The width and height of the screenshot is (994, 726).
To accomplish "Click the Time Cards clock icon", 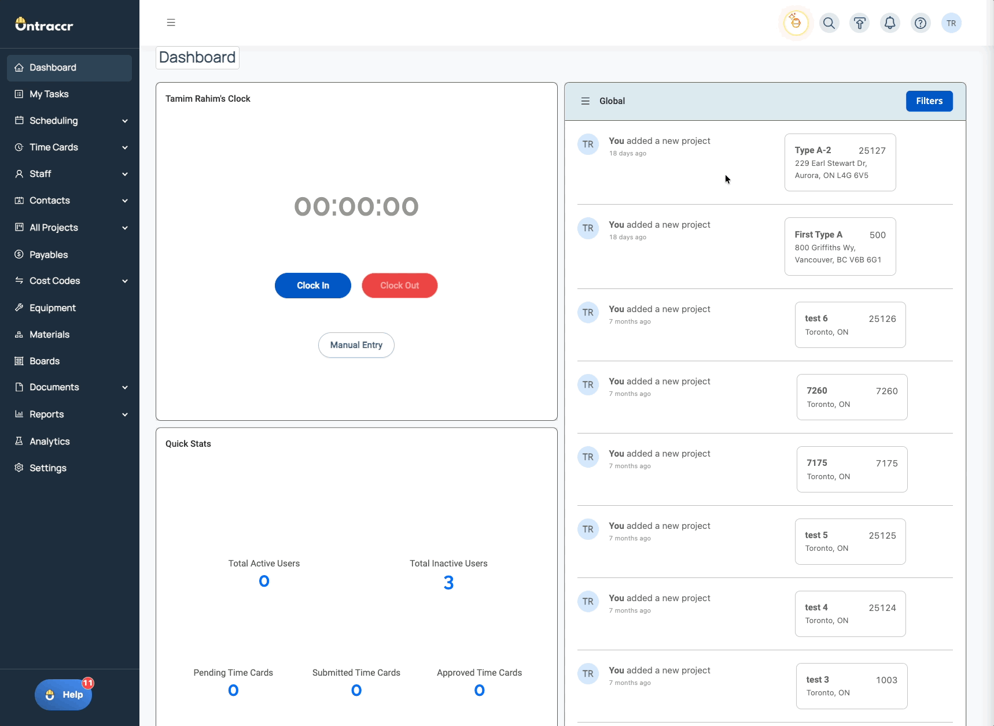I will (19, 147).
